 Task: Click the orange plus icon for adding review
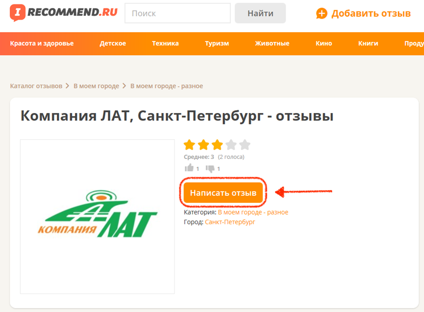[322, 13]
